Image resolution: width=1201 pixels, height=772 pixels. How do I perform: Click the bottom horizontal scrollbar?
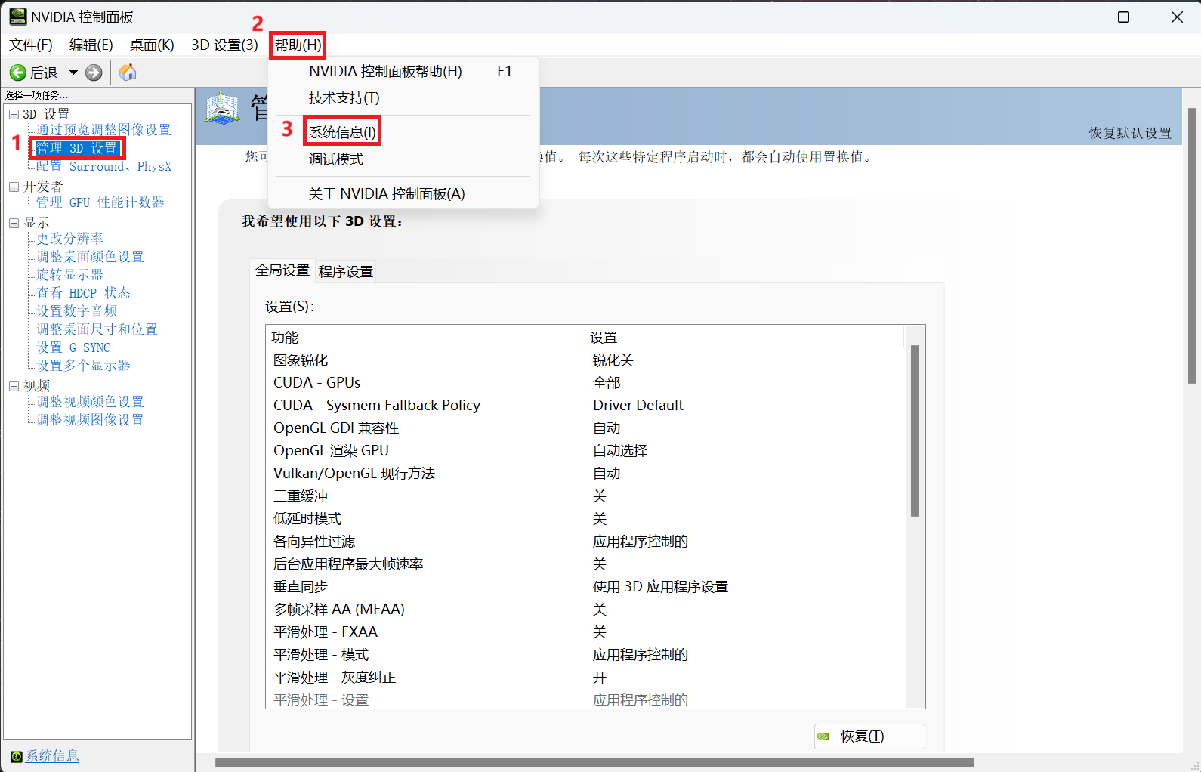pos(594,762)
